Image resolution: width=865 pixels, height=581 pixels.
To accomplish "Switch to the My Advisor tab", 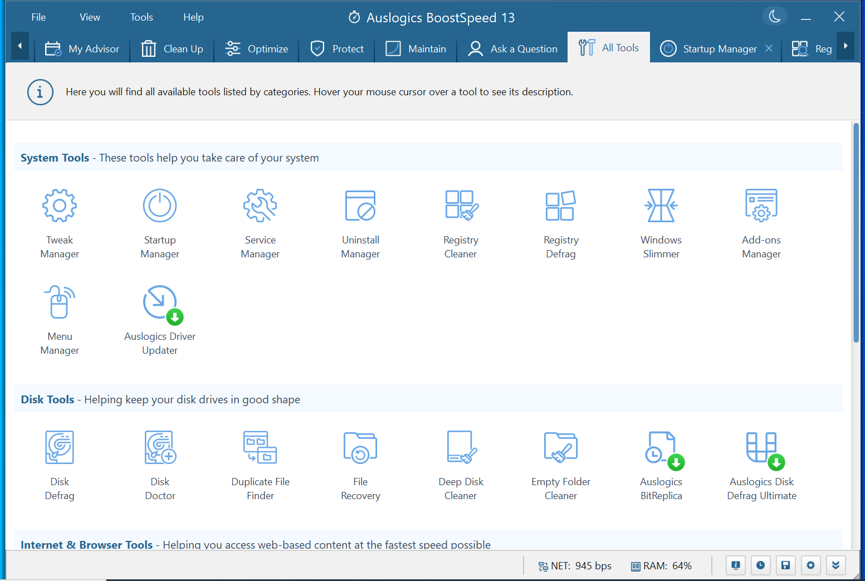I will click(x=82, y=49).
